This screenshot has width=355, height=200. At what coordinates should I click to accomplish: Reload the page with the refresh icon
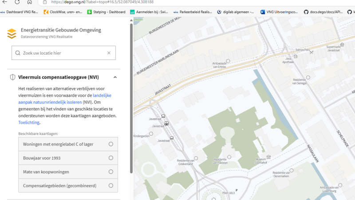point(17,2)
